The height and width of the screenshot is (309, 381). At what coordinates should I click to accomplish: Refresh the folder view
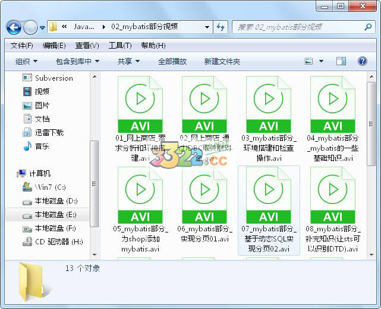coord(221,27)
